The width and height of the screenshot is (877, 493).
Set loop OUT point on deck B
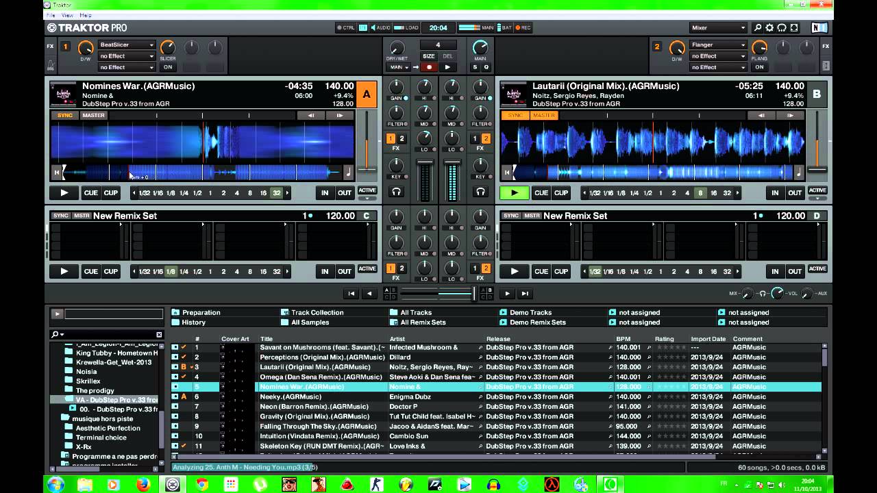coord(795,193)
